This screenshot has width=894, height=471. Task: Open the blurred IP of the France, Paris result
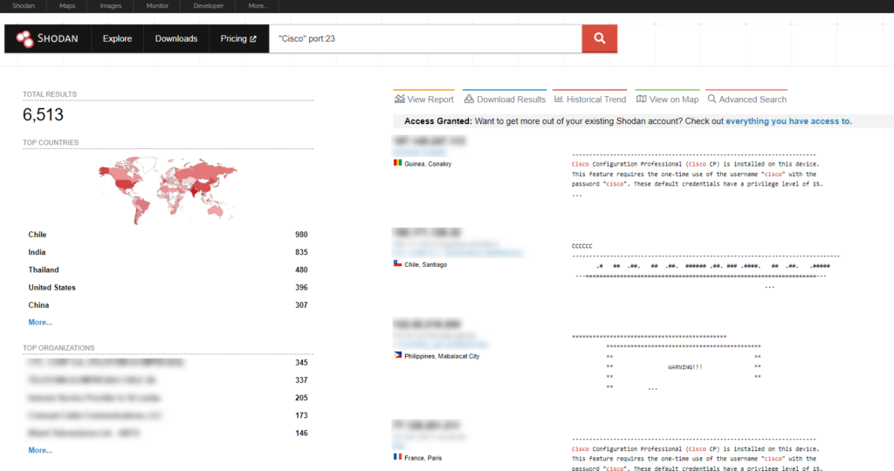click(x=426, y=425)
